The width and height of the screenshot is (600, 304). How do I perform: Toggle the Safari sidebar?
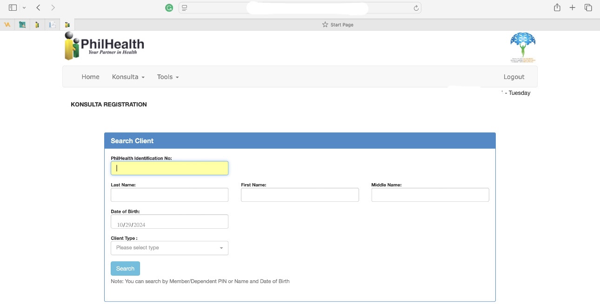click(13, 8)
